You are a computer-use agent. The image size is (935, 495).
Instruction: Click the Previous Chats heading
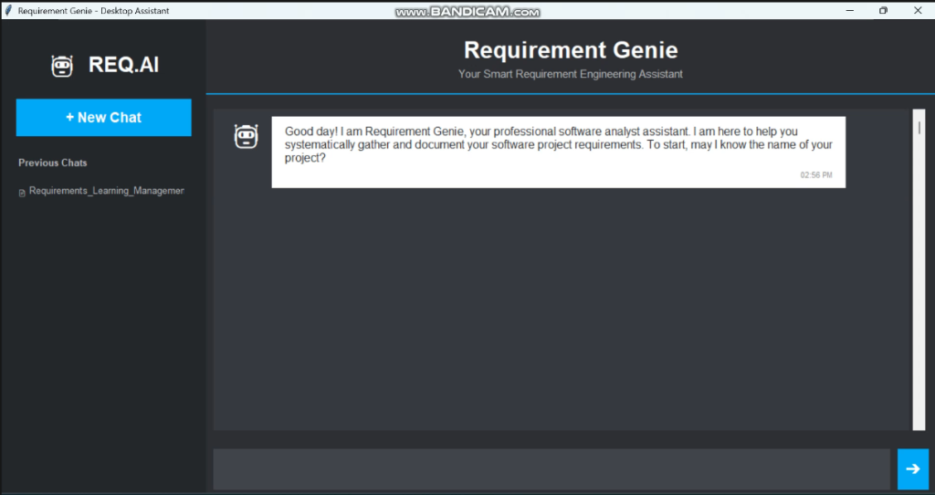point(52,163)
